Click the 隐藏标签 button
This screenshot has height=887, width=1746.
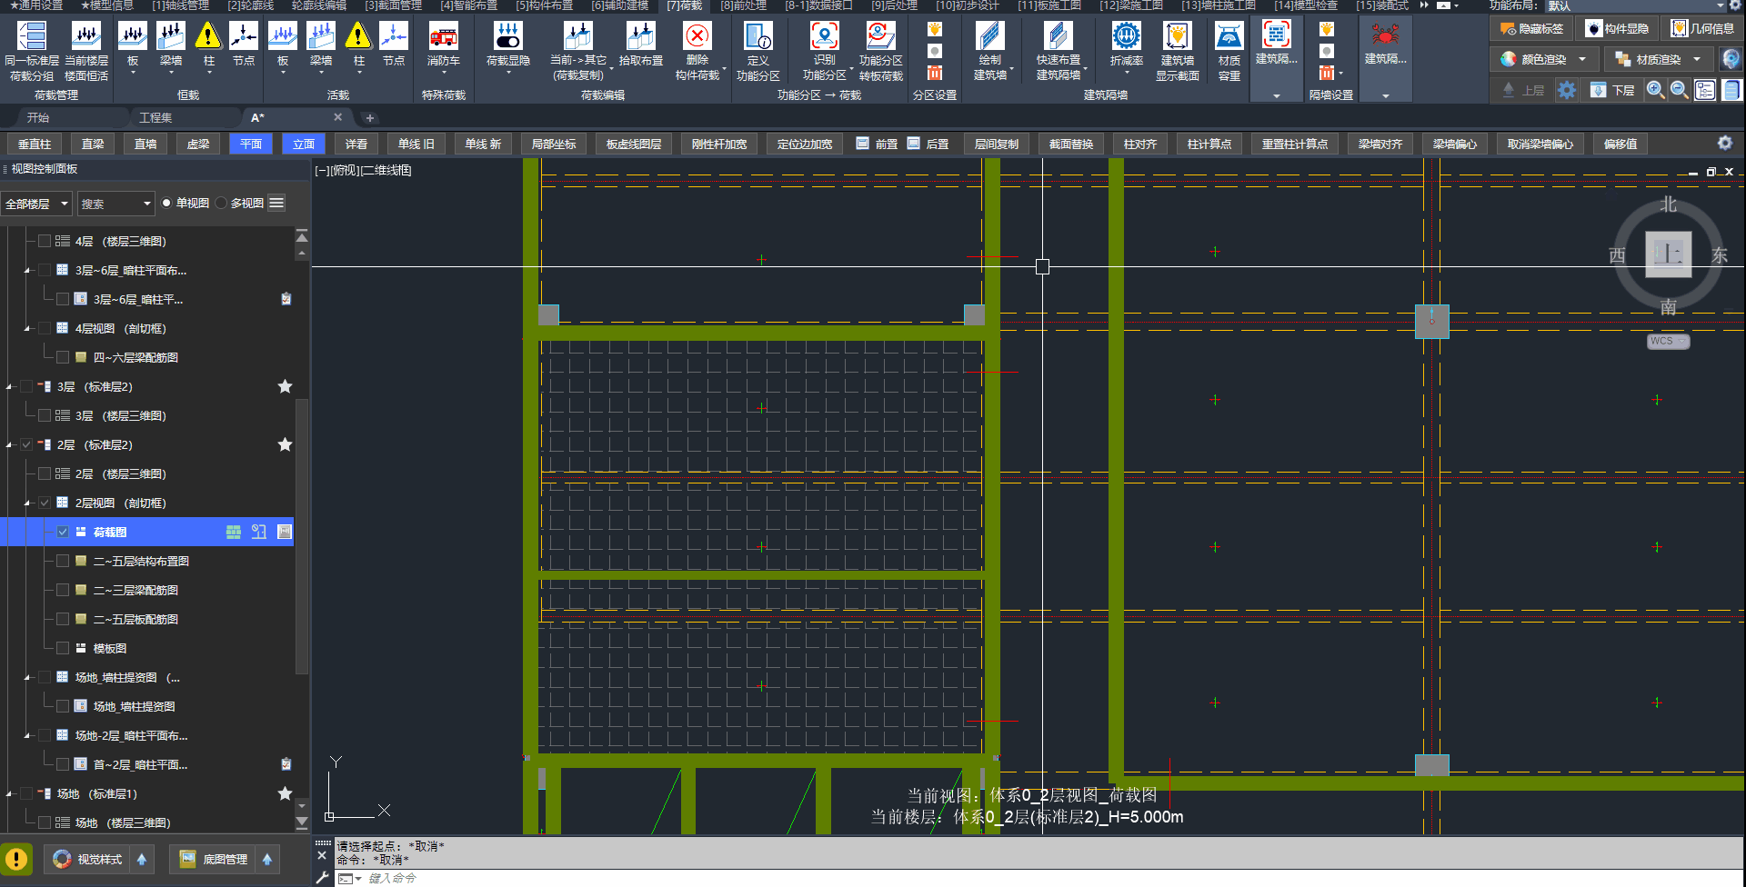click(1532, 29)
